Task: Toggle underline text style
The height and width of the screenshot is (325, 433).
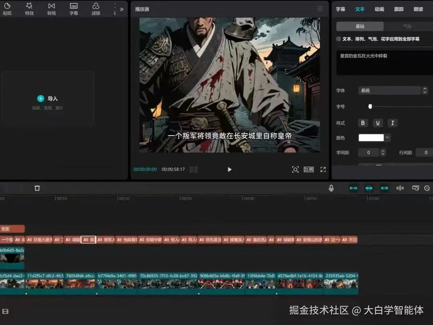Action: coord(378,123)
